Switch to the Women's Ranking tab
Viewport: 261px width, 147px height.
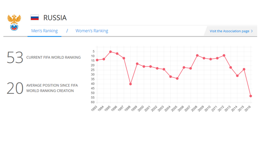[92, 31]
